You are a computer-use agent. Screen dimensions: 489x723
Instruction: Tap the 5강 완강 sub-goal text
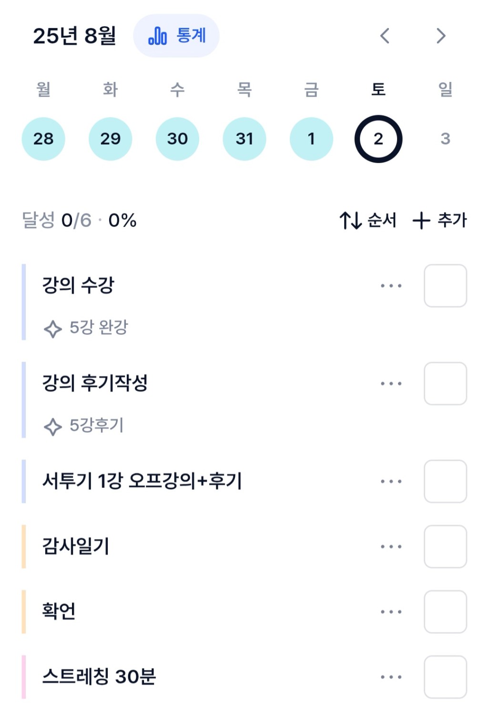(99, 328)
